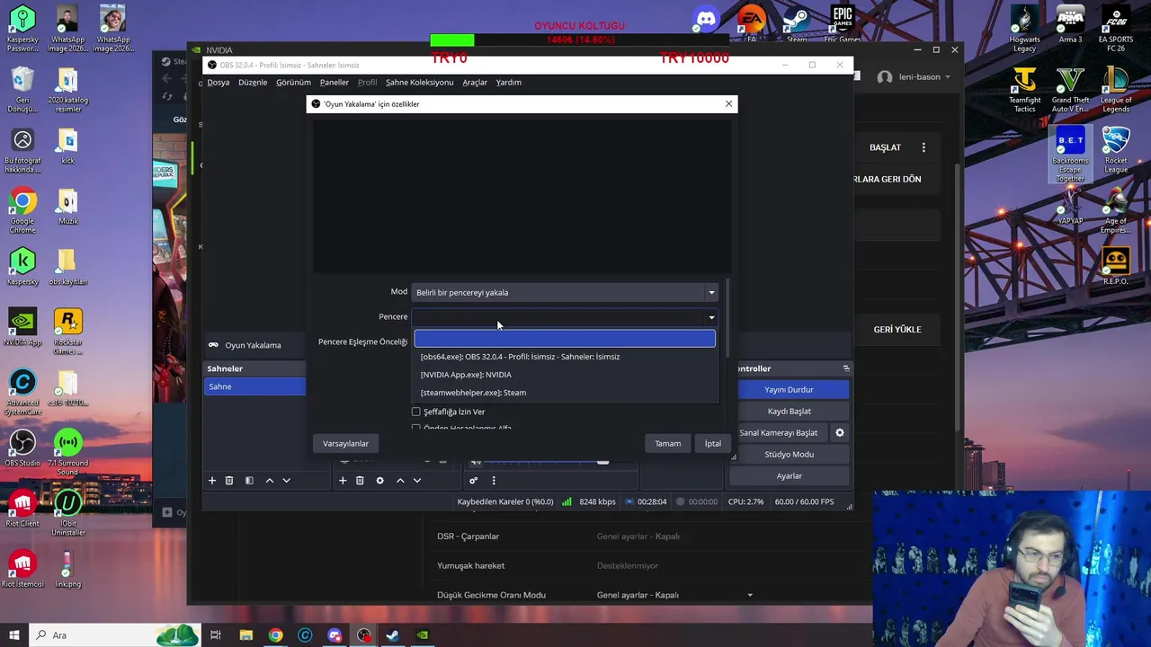Open leni-bason account dropdown in Steam
Viewport: 1151px width, 647px height.
coord(915,76)
